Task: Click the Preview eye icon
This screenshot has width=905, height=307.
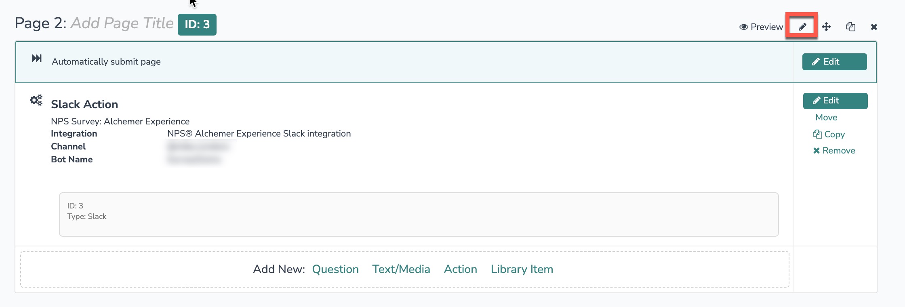Action: [x=743, y=27]
